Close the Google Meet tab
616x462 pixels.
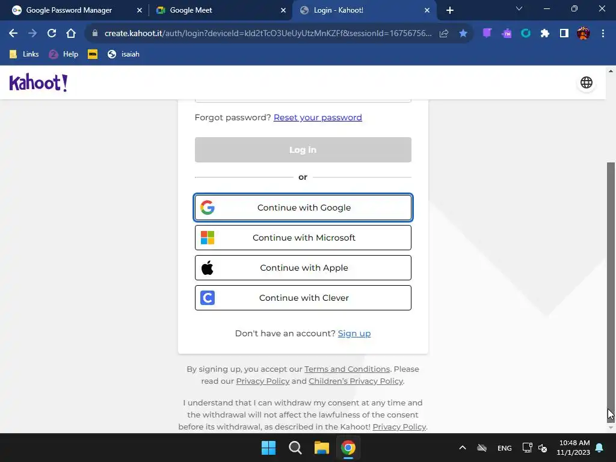[283, 10]
